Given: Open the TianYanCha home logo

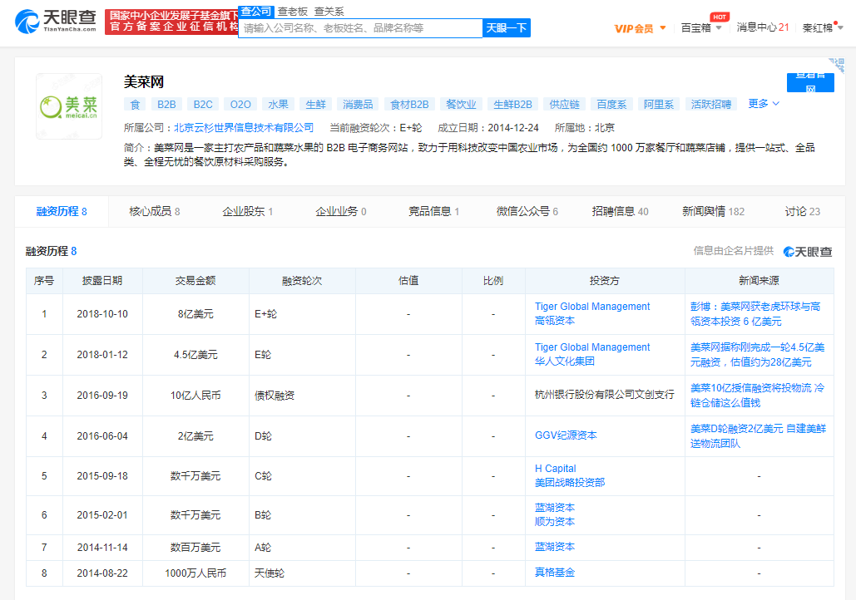Looking at the screenshot, I should (56, 22).
